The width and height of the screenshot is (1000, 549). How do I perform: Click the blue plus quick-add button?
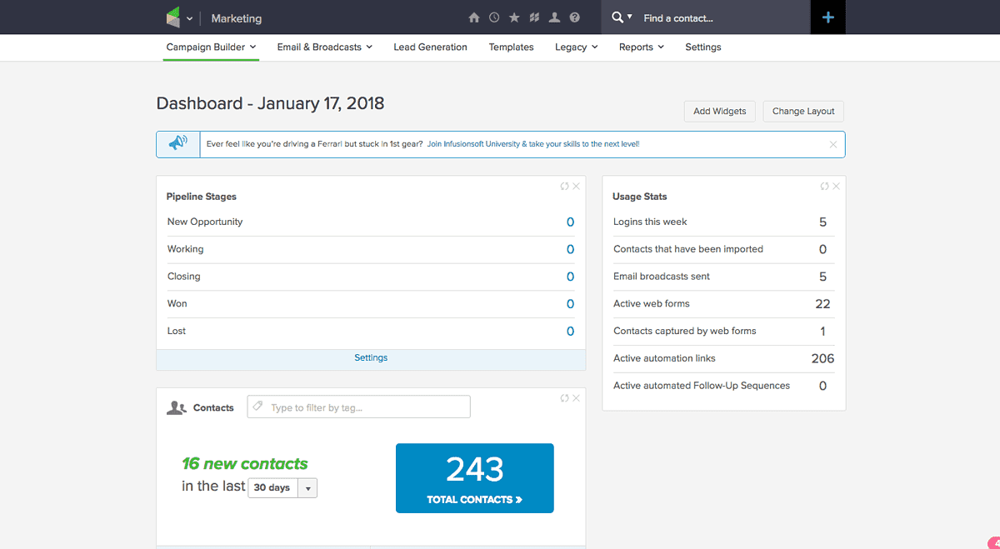coord(827,17)
